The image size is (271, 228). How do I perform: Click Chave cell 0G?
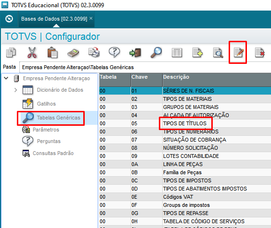[146, 213]
